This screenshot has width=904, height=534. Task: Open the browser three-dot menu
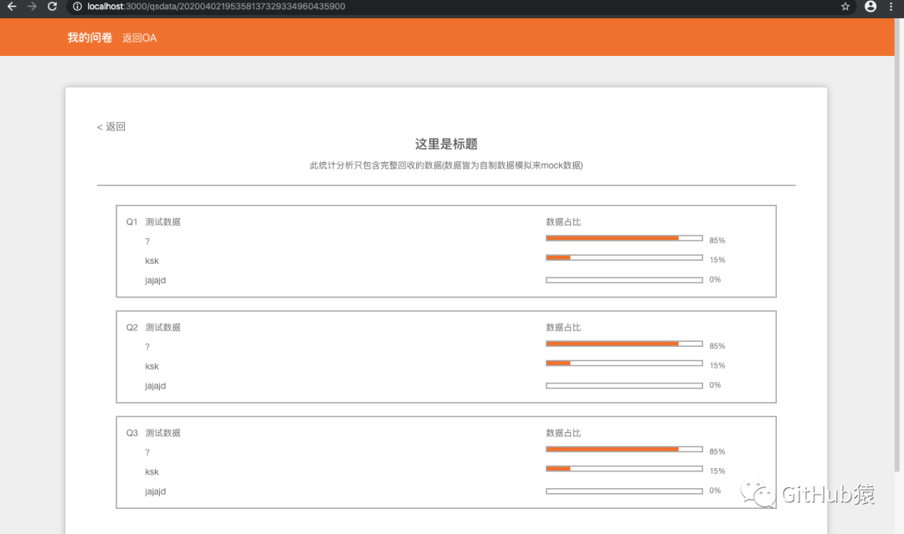tap(891, 7)
